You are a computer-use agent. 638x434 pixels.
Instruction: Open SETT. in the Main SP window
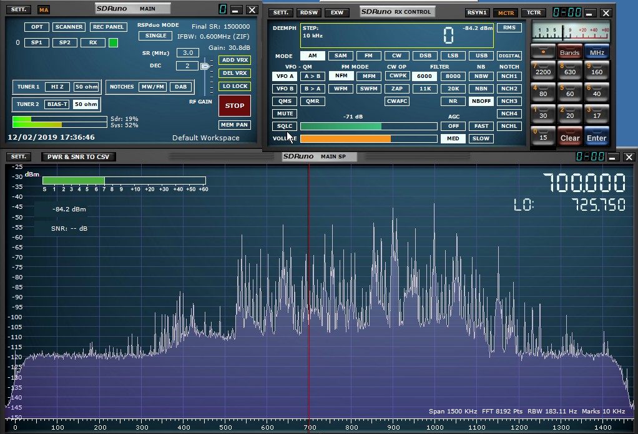coord(18,157)
